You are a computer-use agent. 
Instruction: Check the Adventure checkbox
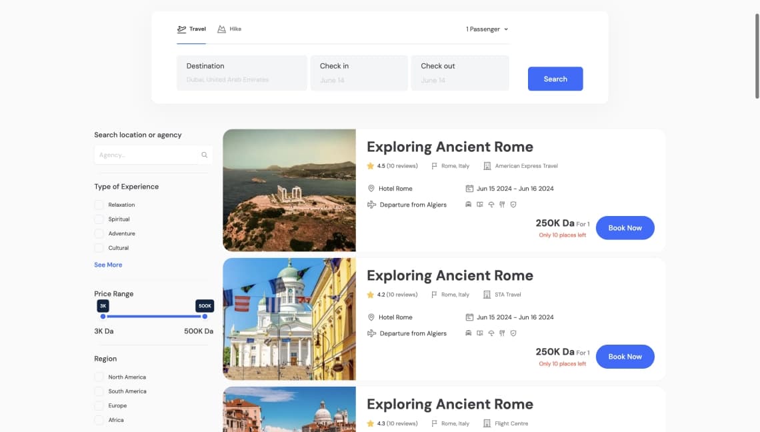99,234
